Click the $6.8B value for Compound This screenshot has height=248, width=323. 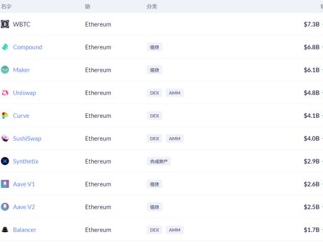[312, 47]
